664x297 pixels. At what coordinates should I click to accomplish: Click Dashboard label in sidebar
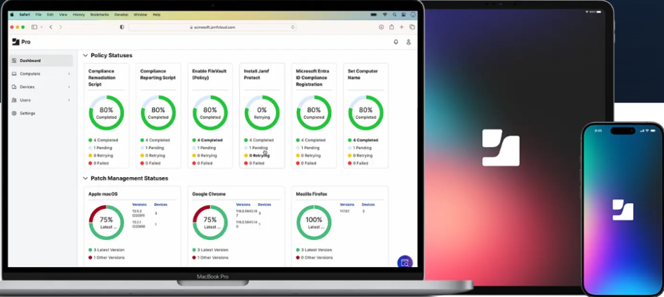[30, 60]
